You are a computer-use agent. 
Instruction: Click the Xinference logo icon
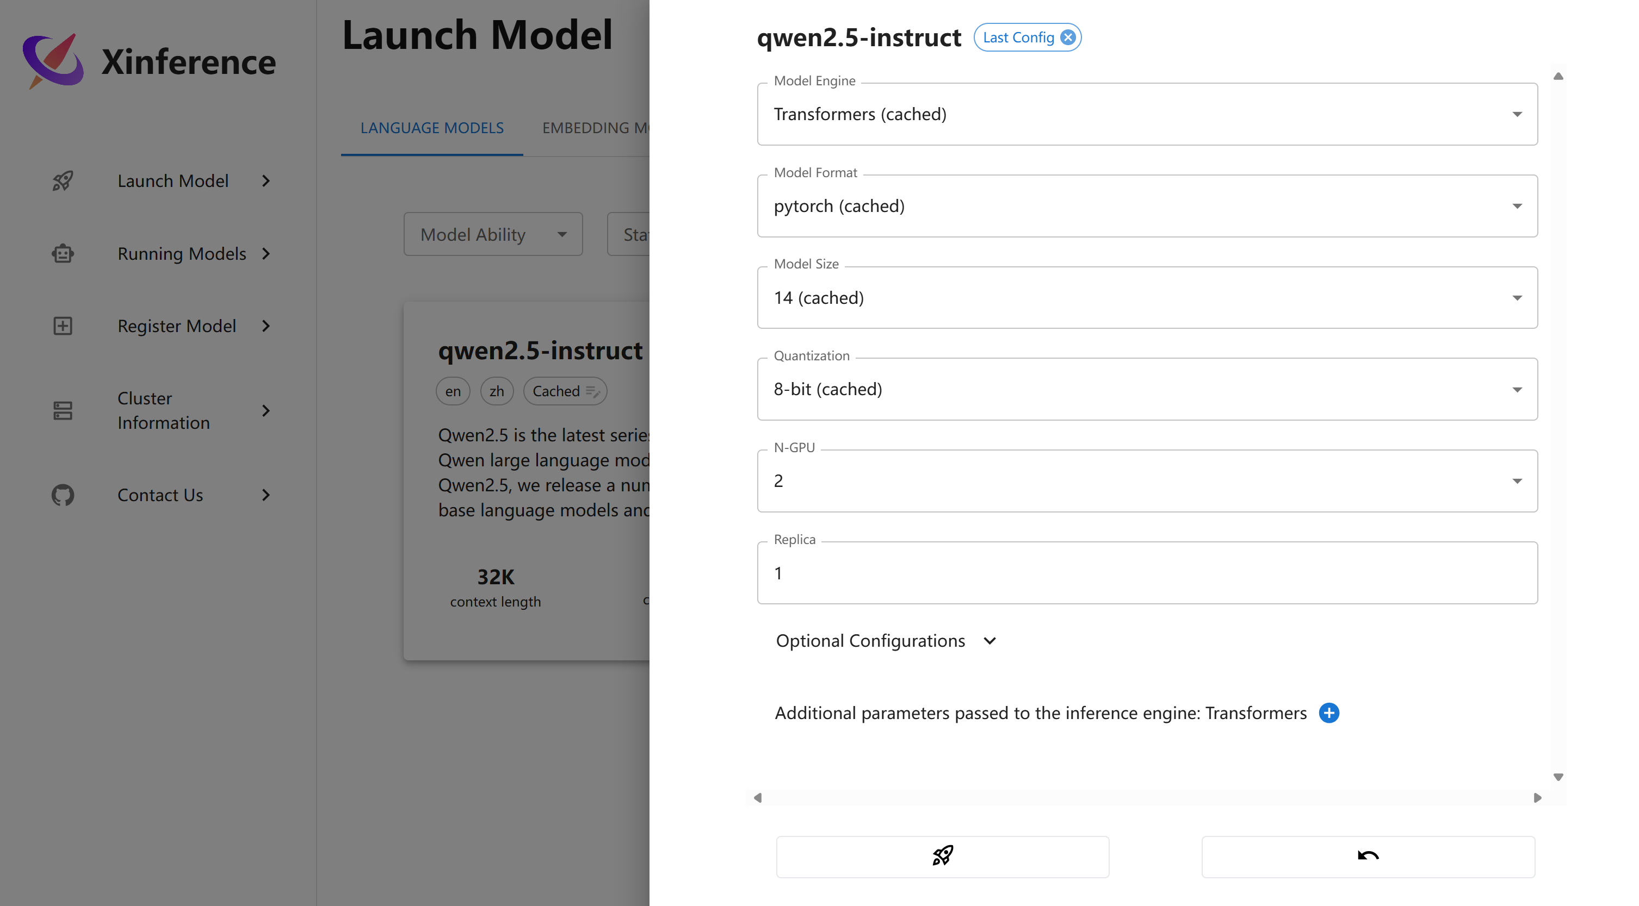coord(53,61)
